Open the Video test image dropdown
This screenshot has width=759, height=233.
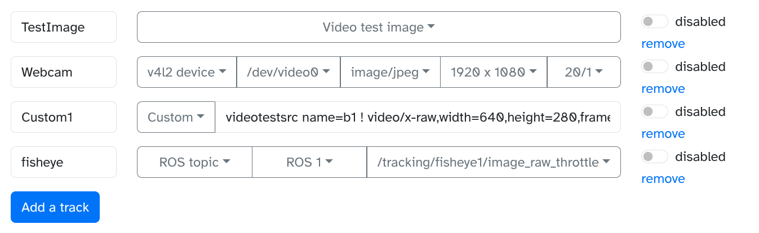point(379,27)
